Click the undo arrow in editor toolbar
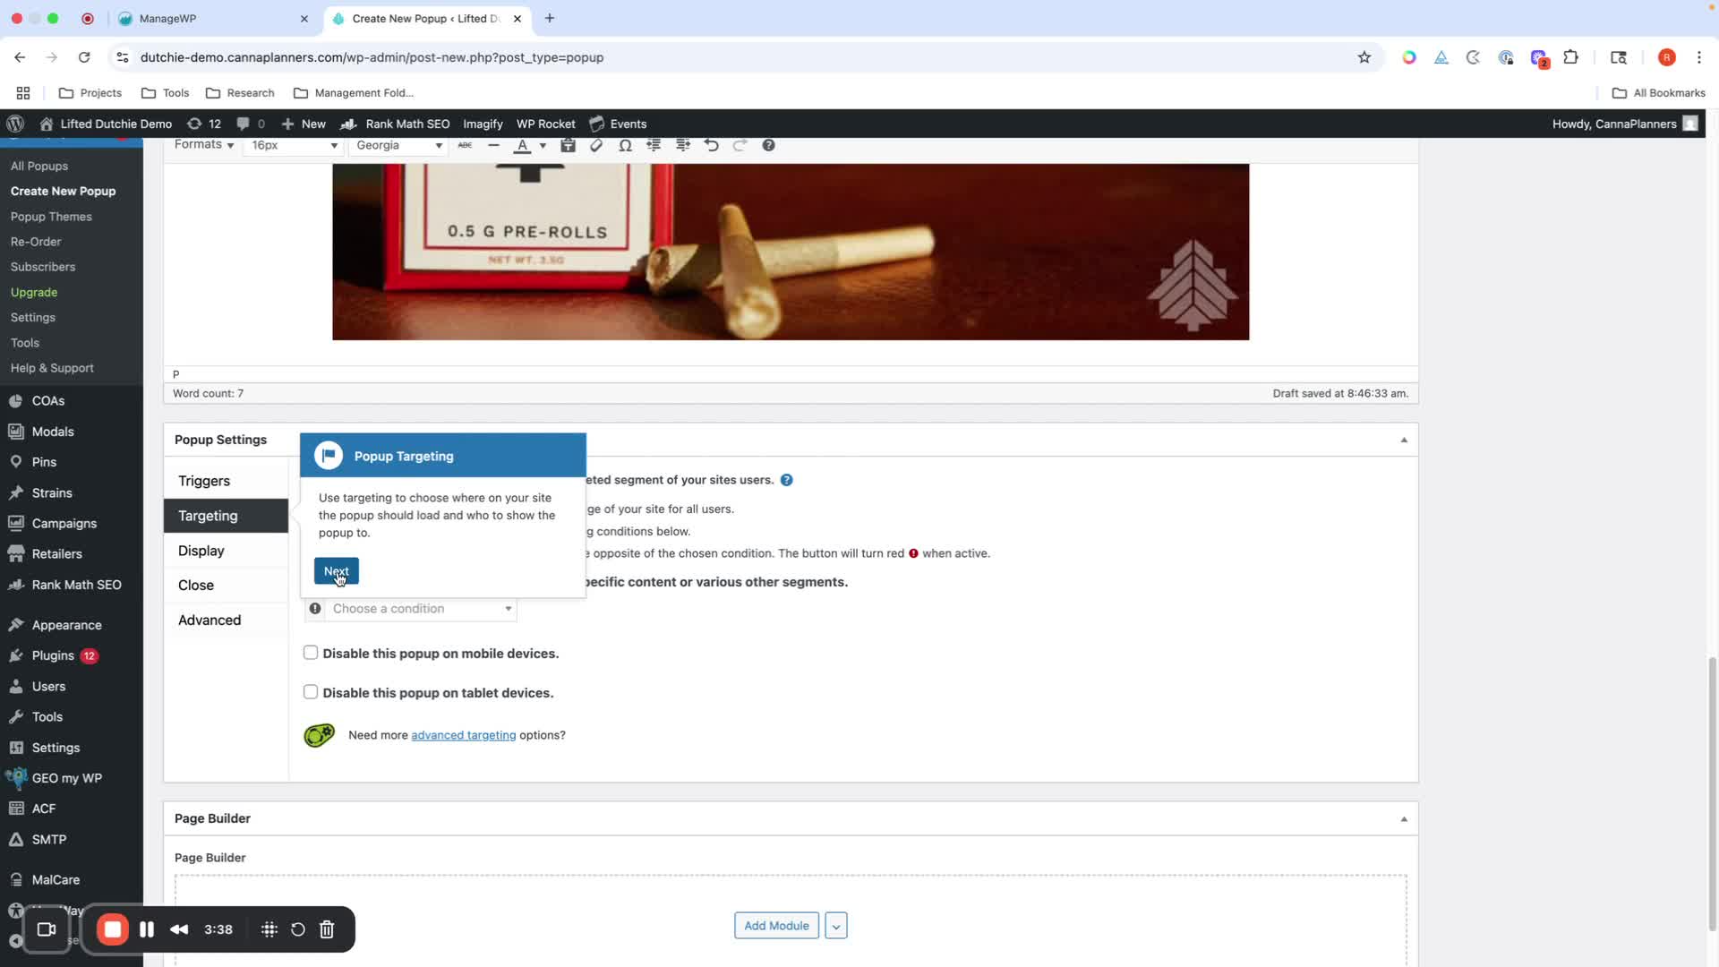This screenshot has height=967, width=1719. pyautogui.click(x=711, y=145)
